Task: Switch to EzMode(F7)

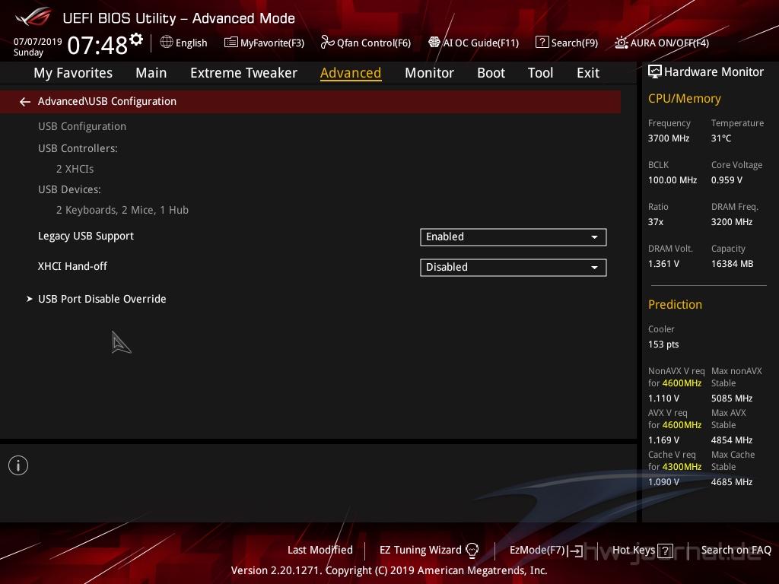Action: click(546, 551)
